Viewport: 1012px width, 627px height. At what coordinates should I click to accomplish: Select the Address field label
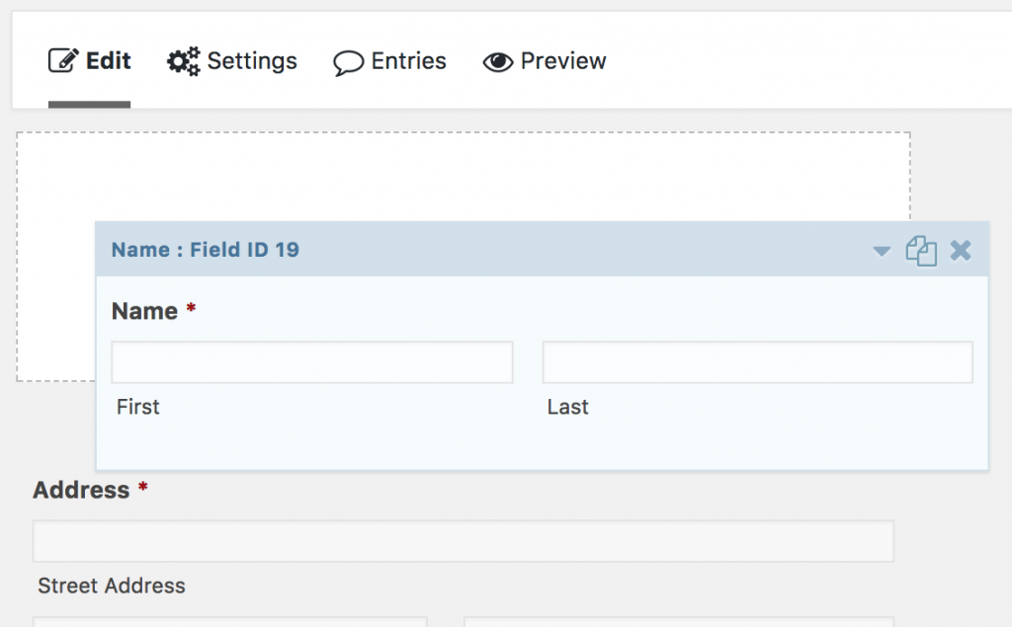click(x=81, y=490)
